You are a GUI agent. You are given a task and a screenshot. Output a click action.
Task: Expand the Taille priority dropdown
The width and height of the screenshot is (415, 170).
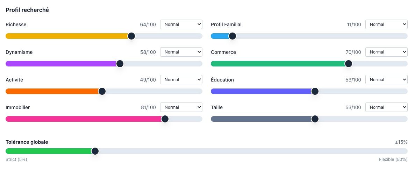pyautogui.click(x=386, y=107)
